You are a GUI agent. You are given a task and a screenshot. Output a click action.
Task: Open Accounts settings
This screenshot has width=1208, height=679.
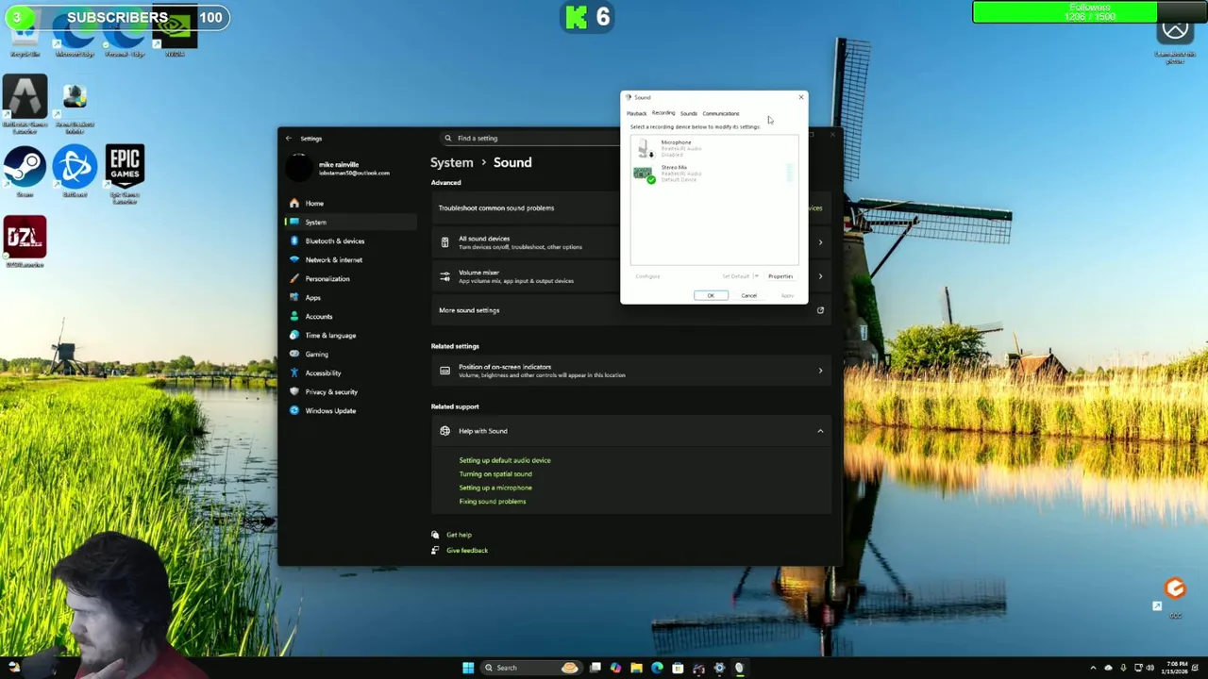pos(350,316)
